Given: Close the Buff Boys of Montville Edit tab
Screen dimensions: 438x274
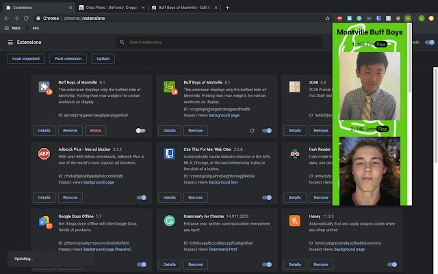Looking at the screenshot, I should pyautogui.click(x=216, y=8).
